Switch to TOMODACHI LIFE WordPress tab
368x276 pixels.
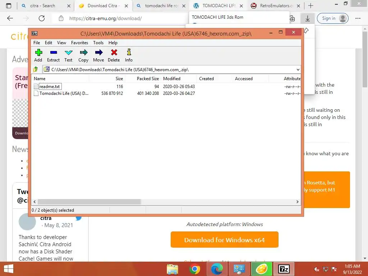[219, 6]
